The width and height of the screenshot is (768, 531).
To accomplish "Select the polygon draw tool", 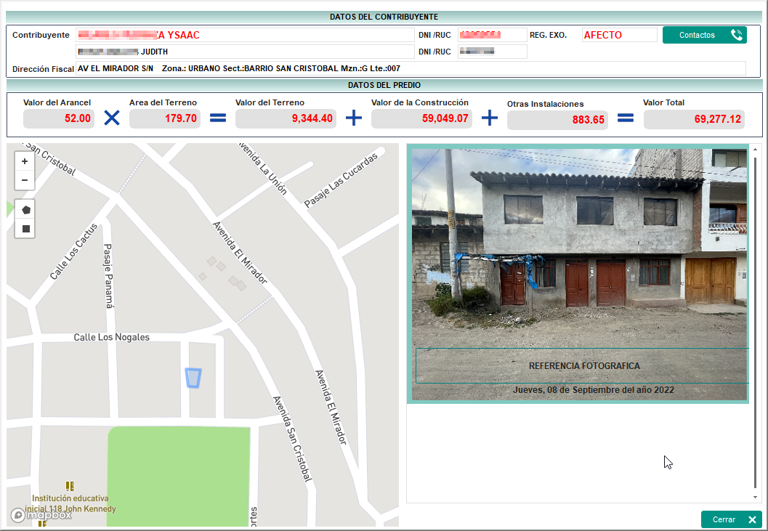I will [x=26, y=210].
